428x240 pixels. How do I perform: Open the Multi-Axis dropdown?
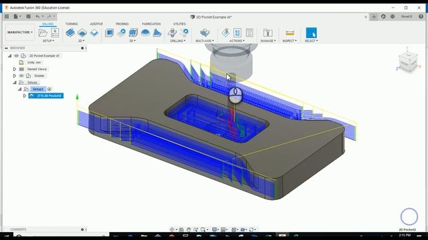205,41
